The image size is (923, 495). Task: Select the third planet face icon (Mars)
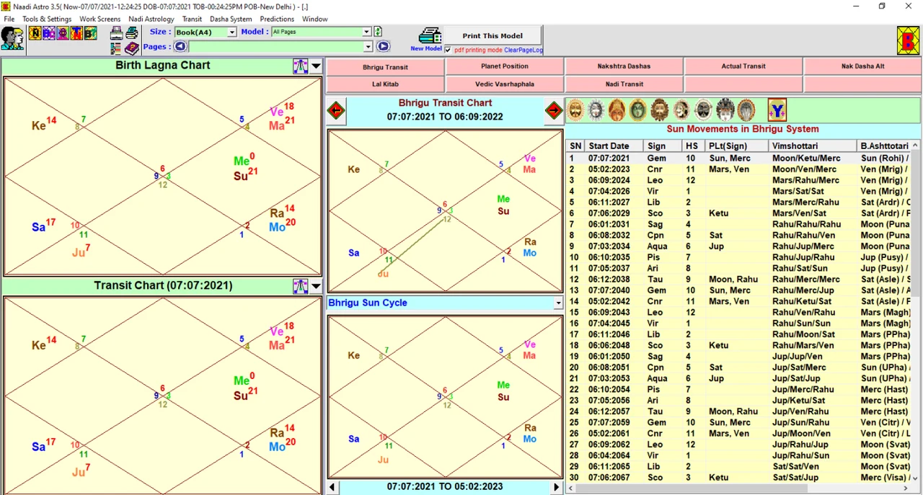tap(617, 110)
